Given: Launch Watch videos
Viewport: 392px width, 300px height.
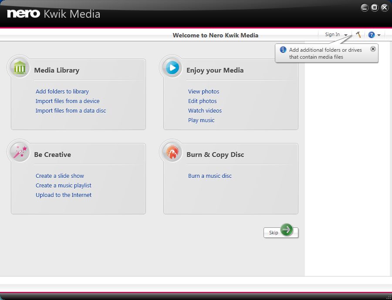Looking at the screenshot, I should click(205, 110).
